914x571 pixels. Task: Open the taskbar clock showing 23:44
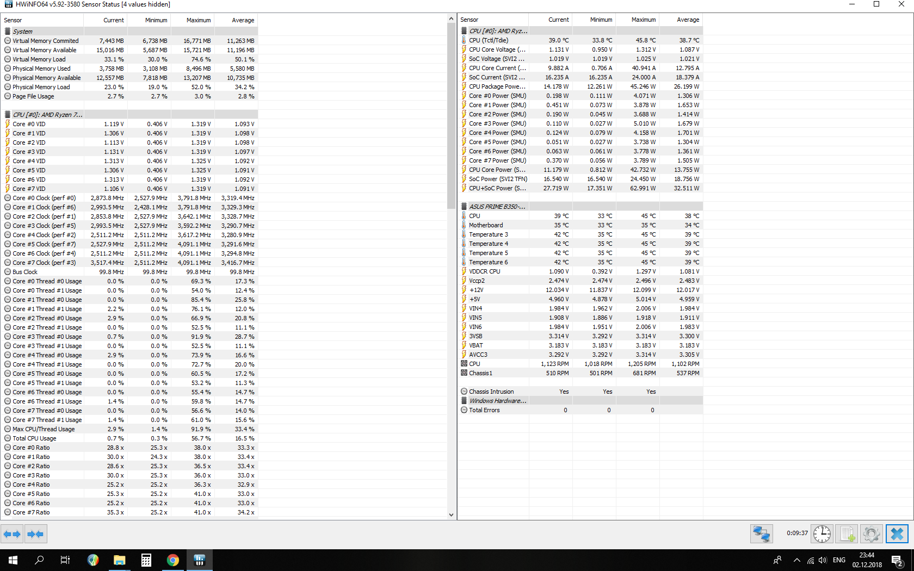(867, 560)
